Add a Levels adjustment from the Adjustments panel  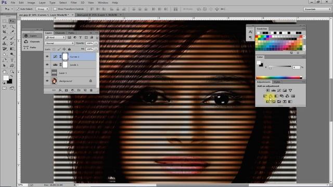(x=274, y=90)
